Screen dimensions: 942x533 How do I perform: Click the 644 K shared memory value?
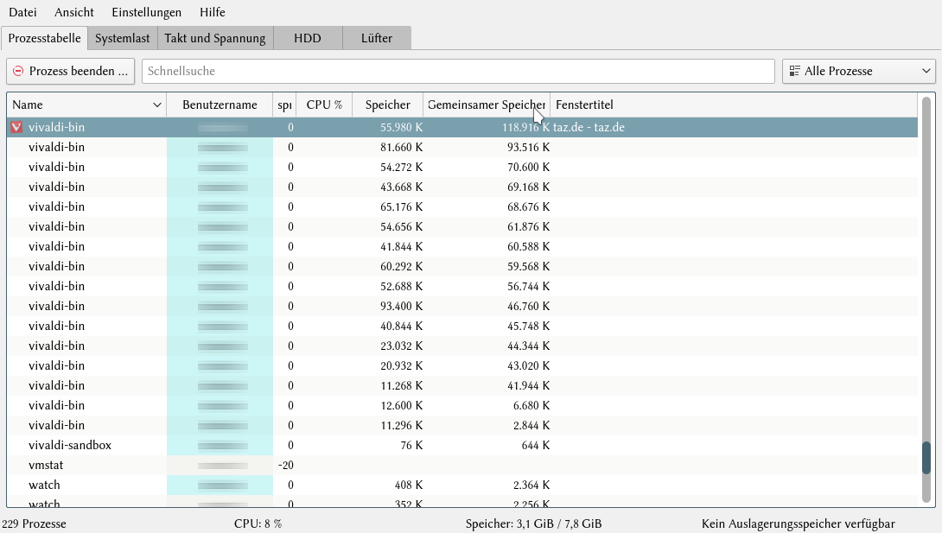[535, 445]
